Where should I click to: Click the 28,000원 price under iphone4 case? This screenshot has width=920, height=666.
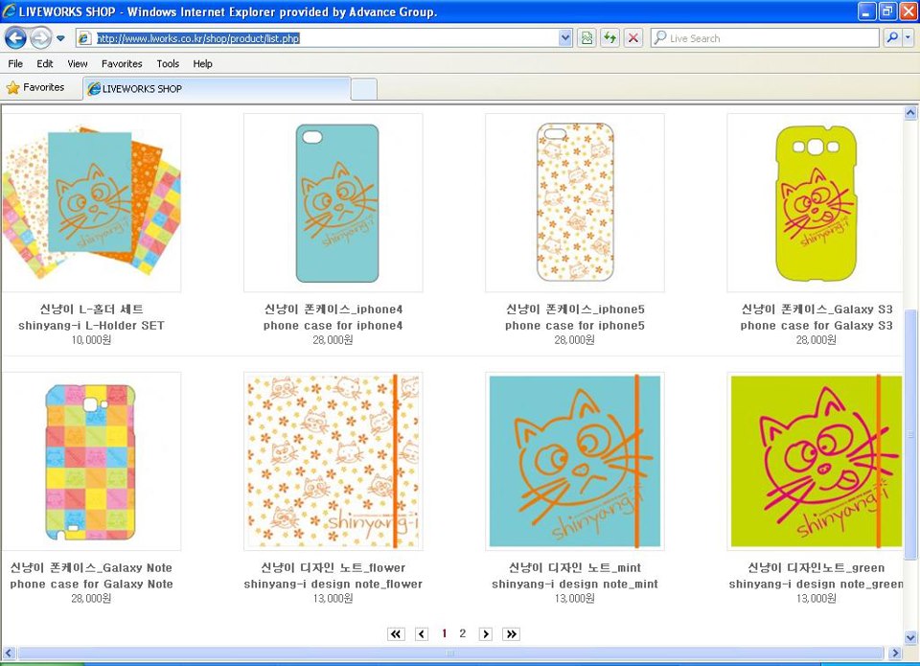[333, 340]
